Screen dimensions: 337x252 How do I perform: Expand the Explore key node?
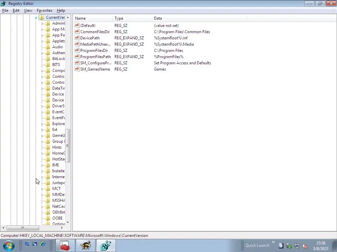[42, 124]
